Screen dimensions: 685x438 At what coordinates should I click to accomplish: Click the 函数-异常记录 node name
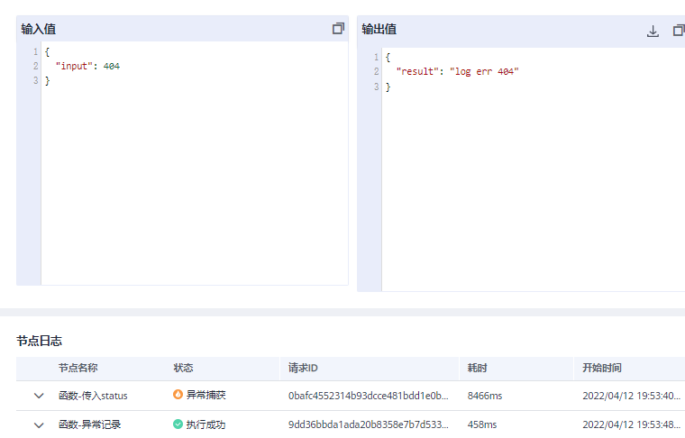[x=89, y=424]
